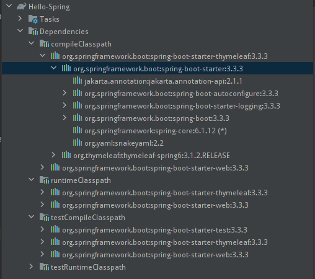315x279 pixels.
Task: Select 'org.springframework.boot:spring-boot-starter:3.3.3' highlighted text
Action: click(x=158, y=69)
